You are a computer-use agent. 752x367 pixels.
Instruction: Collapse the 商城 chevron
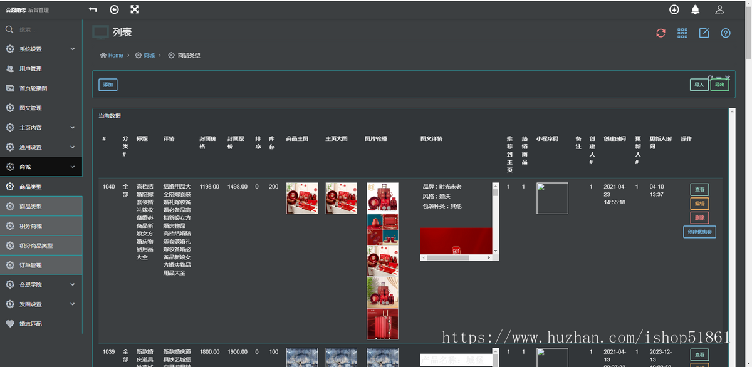(x=73, y=167)
